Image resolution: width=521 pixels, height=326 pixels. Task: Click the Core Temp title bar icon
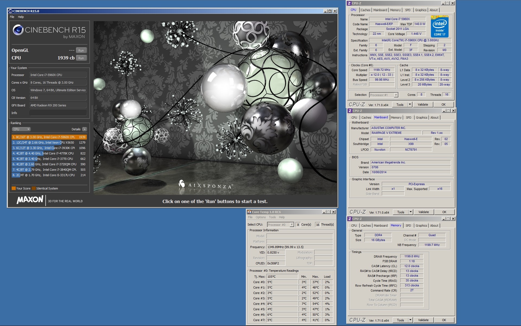coord(249,212)
